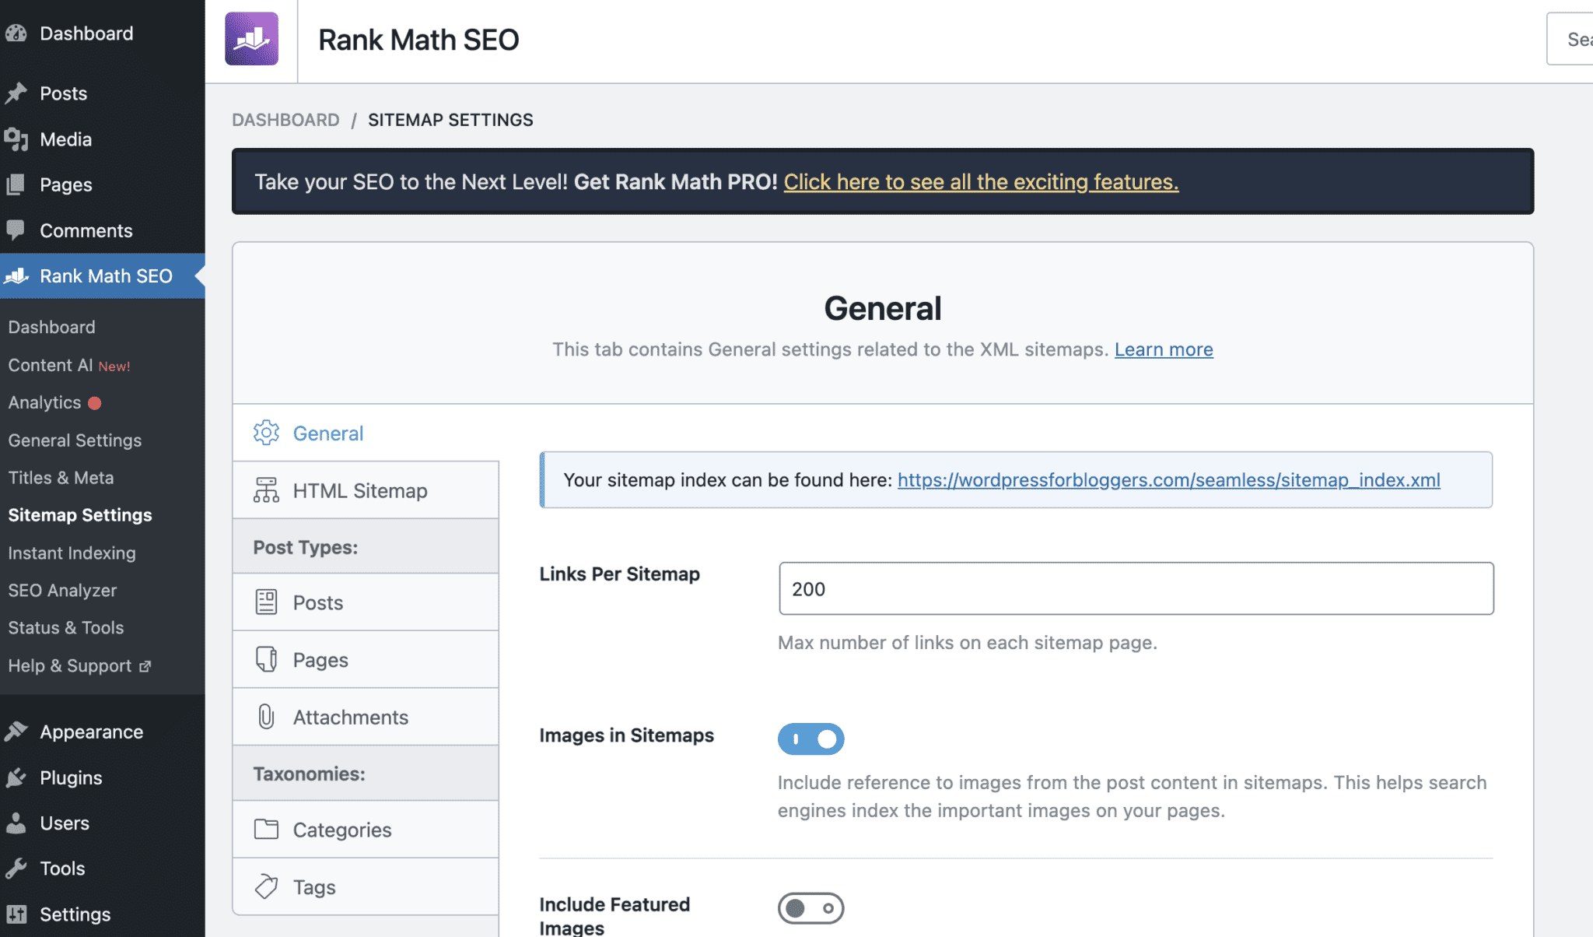
Task: Open the Media library icon
Action: (18, 139)
